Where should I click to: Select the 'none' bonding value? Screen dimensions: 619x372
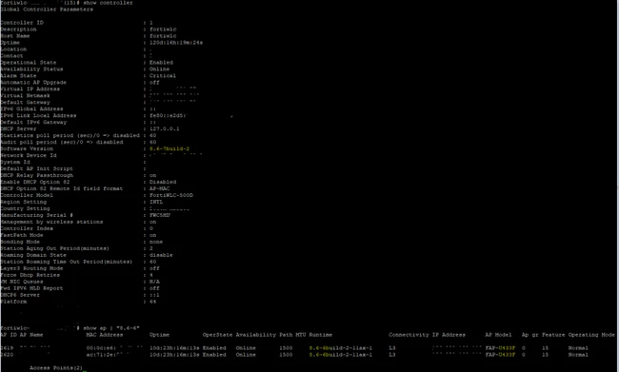(156, 242)
